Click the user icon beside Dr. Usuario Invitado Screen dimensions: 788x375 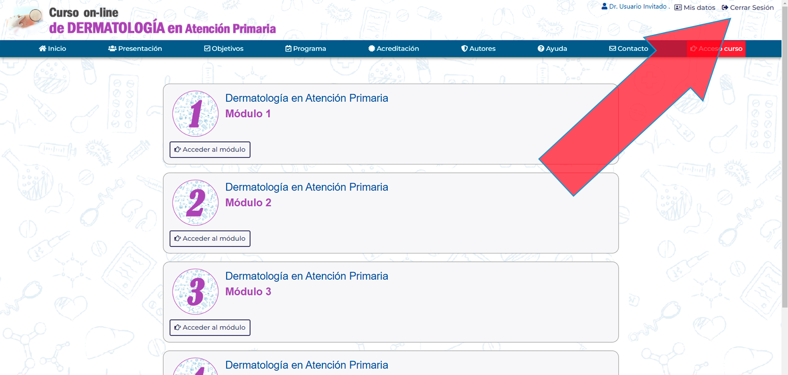(x=604, y=6)
